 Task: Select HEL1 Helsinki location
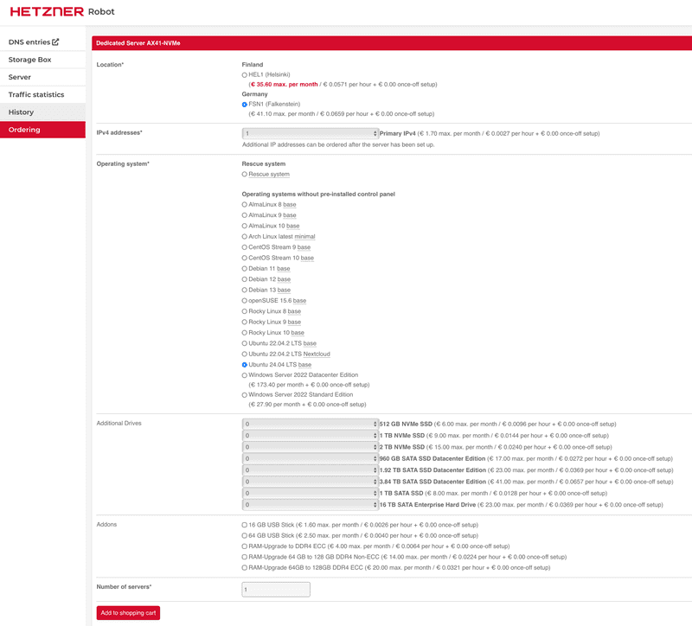[x=245, y=75]
